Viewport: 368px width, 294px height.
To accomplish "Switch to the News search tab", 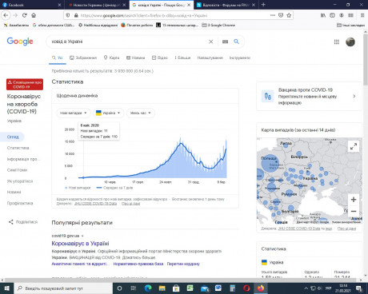I will (x=135, y=58).
